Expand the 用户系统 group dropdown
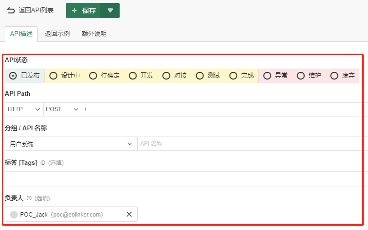Image resolution: width=368 pixels, height=230 pixels. [71, 144]
